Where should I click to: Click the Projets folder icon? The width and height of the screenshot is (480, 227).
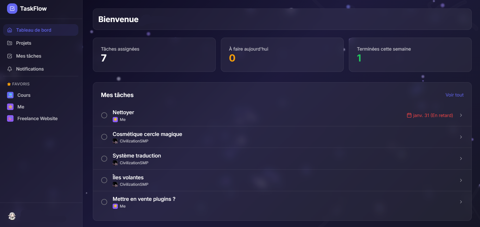[10, 43]
